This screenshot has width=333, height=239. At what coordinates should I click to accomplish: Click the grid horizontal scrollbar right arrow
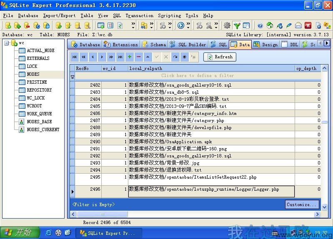click(x=317, y=214)
